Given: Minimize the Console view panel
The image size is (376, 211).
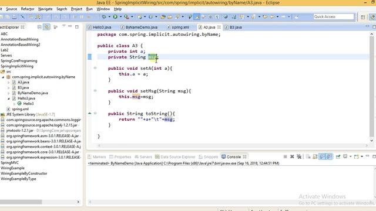Looking at the screenshot, I should click(x=367, y=156).
